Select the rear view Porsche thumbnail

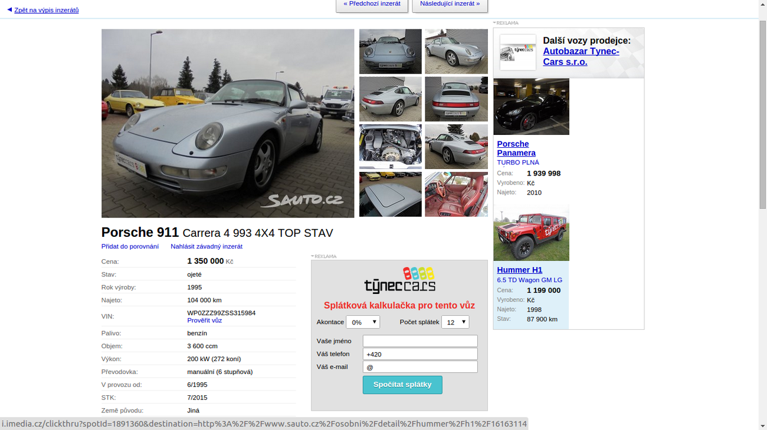click(x=456, y=99)
